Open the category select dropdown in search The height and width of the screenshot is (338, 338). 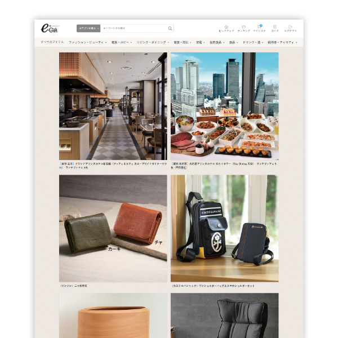coord(88,28)
